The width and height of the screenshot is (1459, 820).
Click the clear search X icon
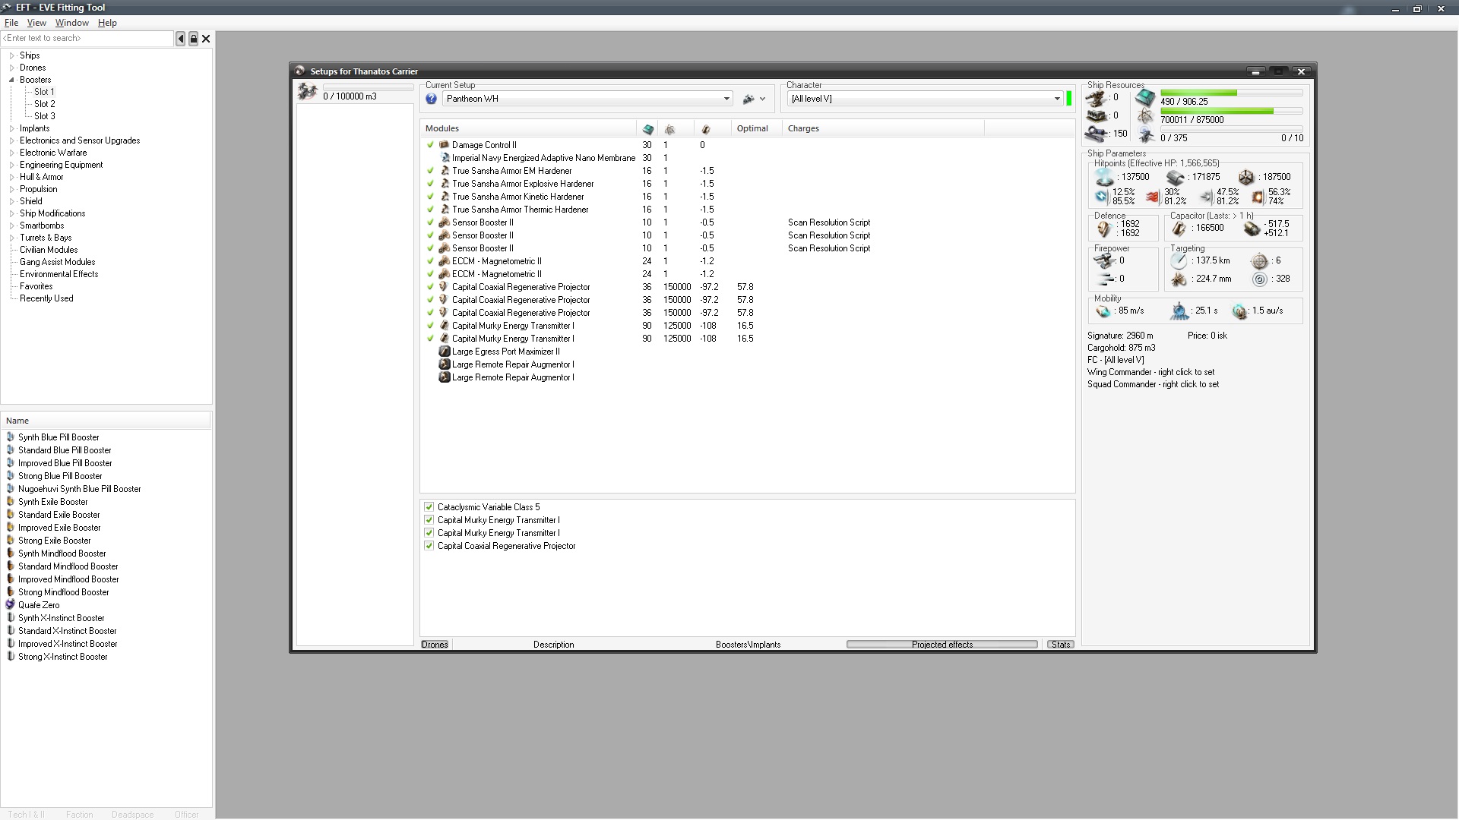click(x=206, y=39)
